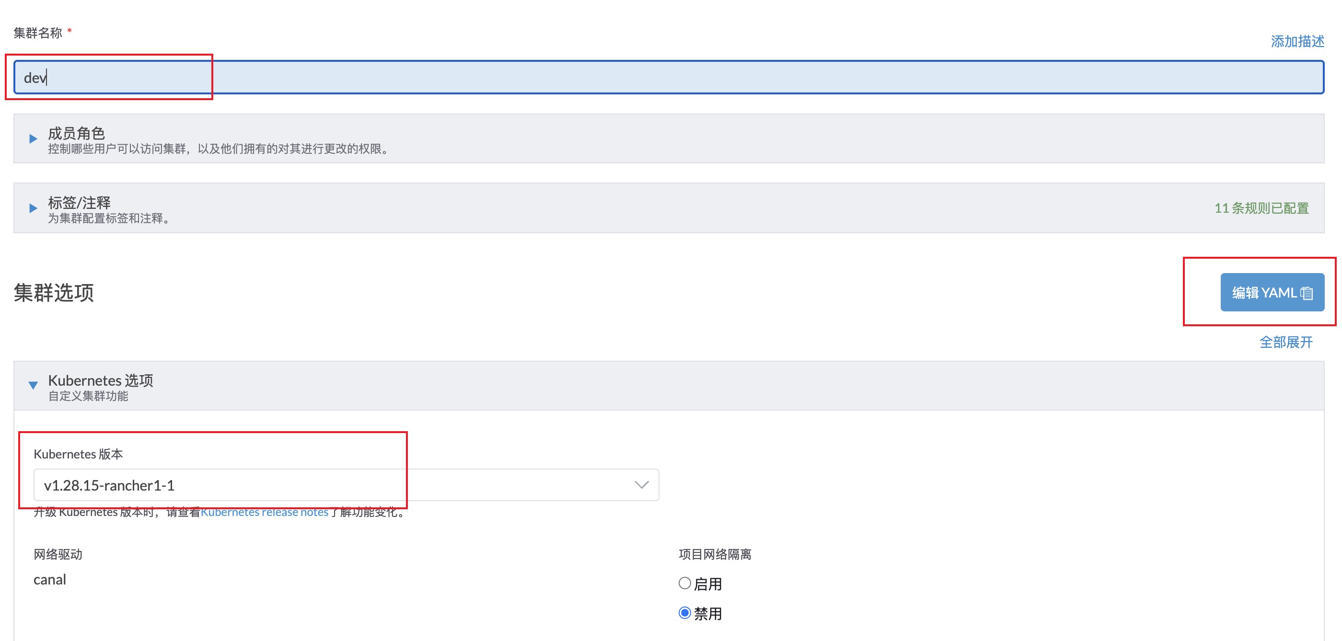Expand the 标签/注释 section triangle
The height and width of the screenshot is (641, 1342).
click(x=33, y=208)
